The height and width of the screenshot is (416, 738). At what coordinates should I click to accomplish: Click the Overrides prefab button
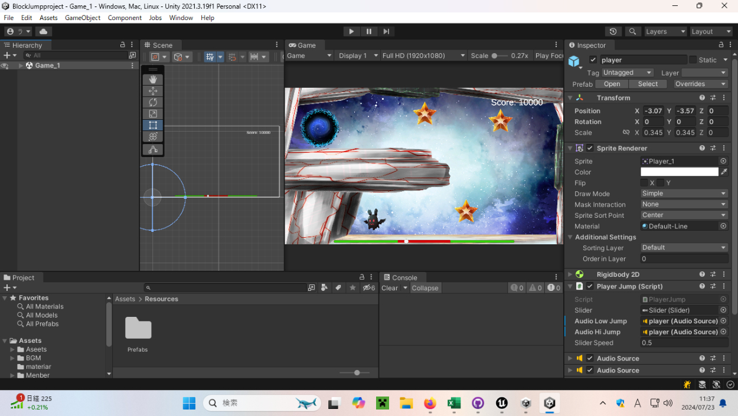click(x=700, y=84)
